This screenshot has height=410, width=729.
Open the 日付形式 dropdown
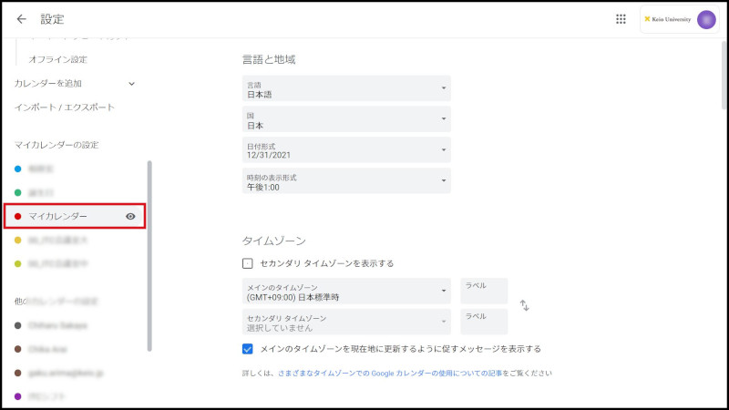pos(346,149)
